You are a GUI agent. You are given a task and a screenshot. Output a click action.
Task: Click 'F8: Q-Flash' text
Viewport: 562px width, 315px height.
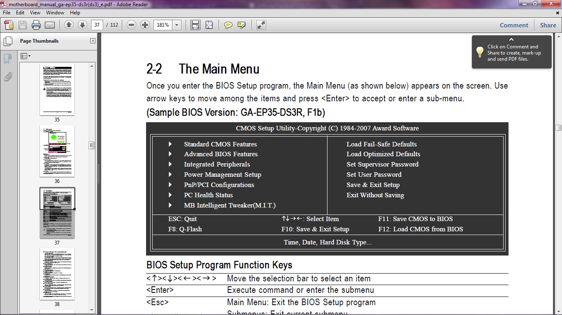pos(185,229)
